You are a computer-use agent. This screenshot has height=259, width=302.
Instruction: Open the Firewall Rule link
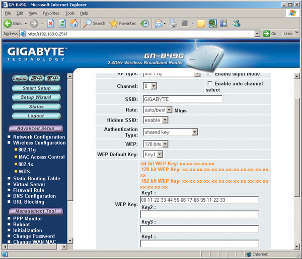click(x=29, y=190)
